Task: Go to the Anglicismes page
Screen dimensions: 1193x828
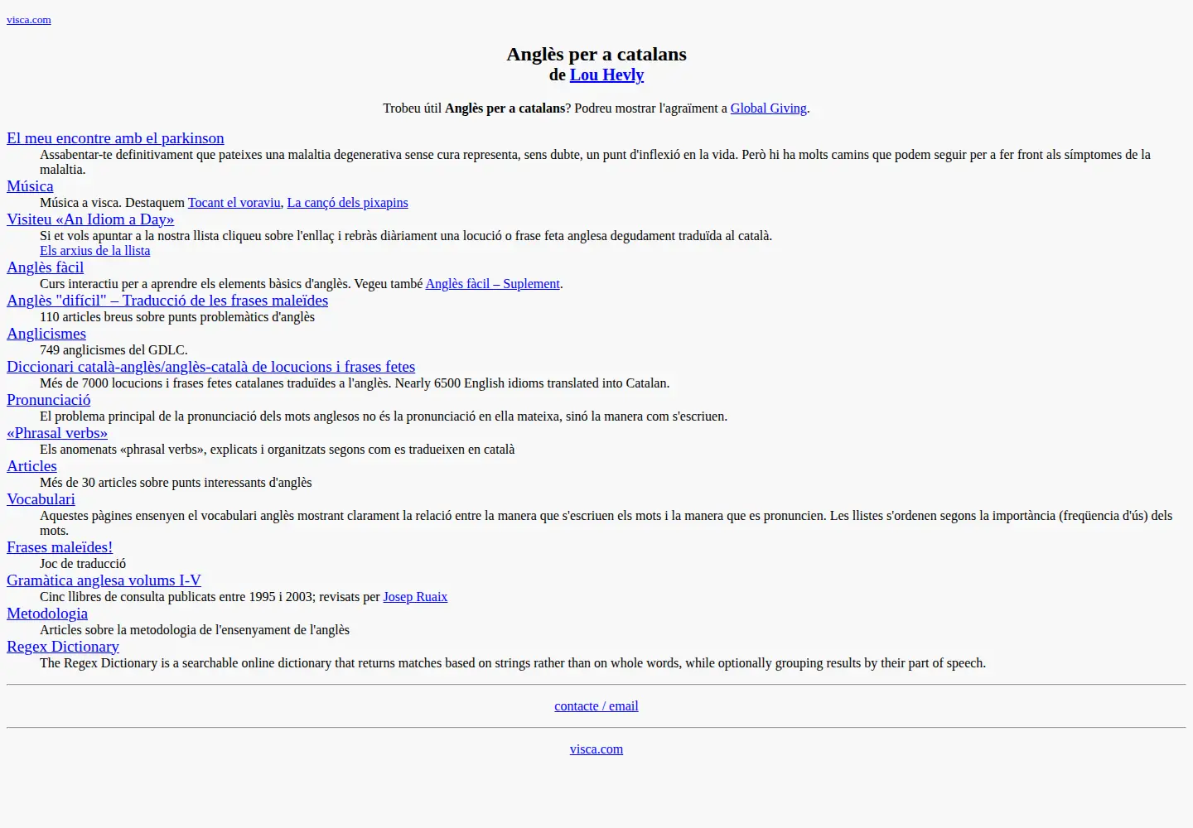Action: tap(46, 334)
